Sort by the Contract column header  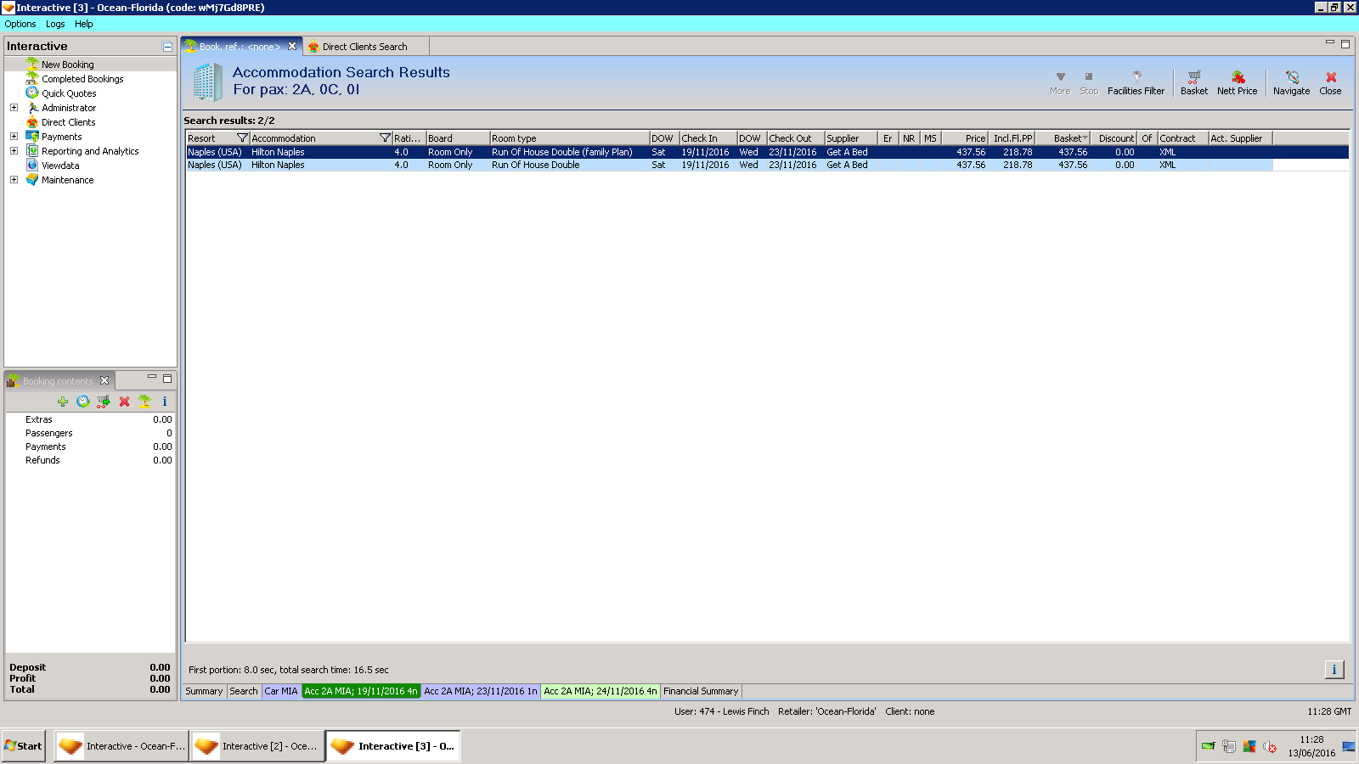pyautogui.click(x=1183, y=138)
